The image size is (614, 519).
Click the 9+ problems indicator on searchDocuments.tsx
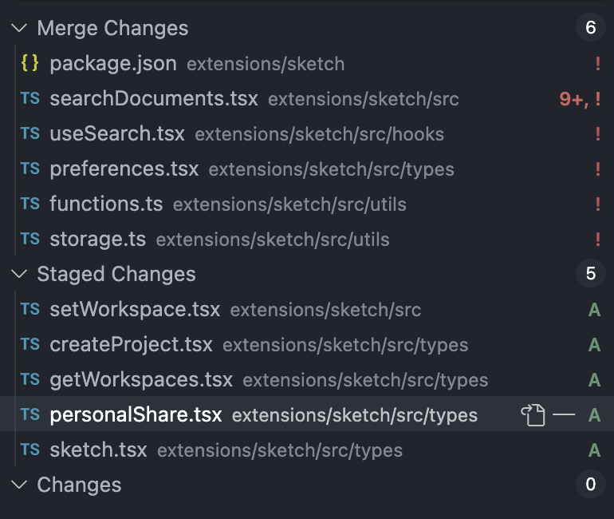coord(573,99)
